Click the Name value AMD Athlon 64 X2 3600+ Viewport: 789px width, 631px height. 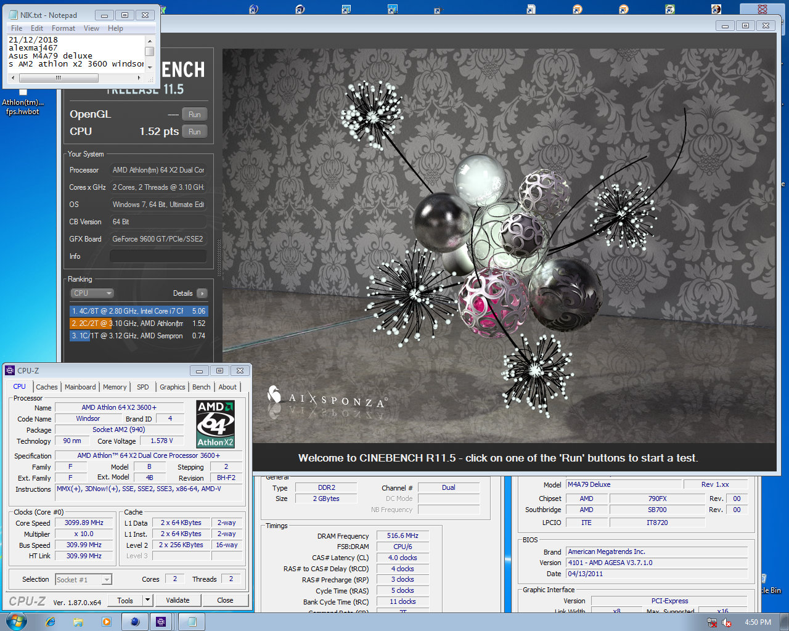point(119,407)
